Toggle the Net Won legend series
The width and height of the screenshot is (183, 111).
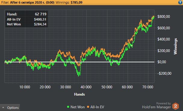pyautogui.click(x=76, y=107)
